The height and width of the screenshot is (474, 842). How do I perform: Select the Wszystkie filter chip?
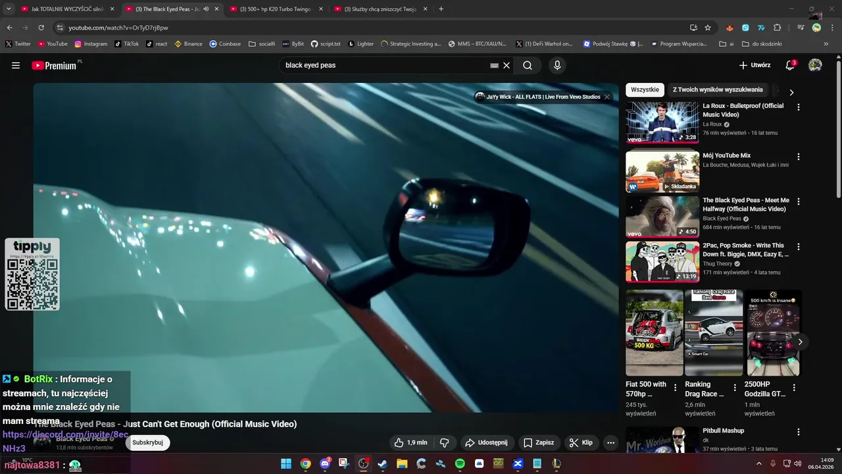pyautogui.click(x=645, y=90)
